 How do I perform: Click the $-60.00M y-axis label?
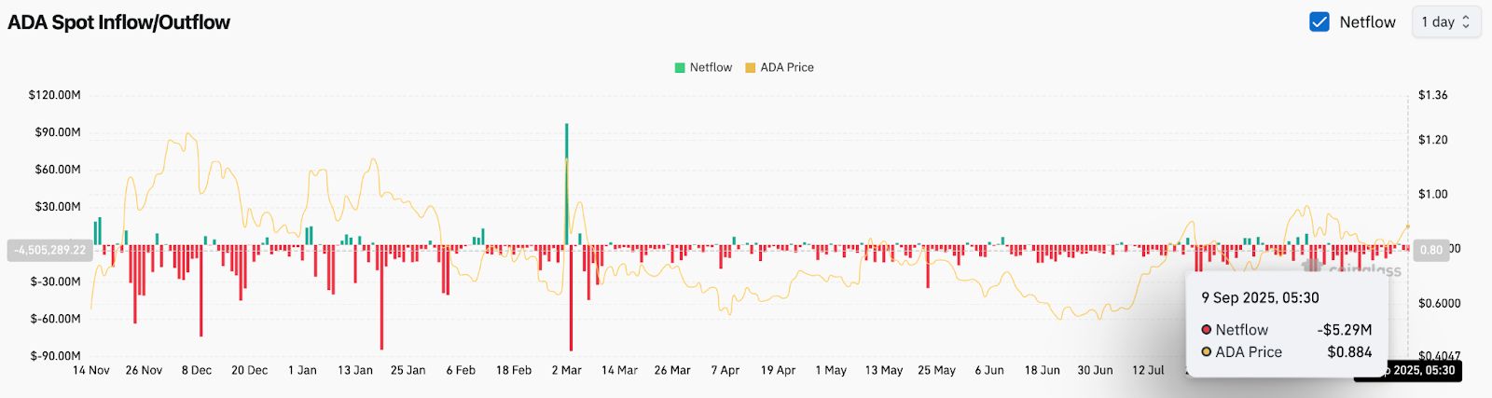tap(56, 319)
